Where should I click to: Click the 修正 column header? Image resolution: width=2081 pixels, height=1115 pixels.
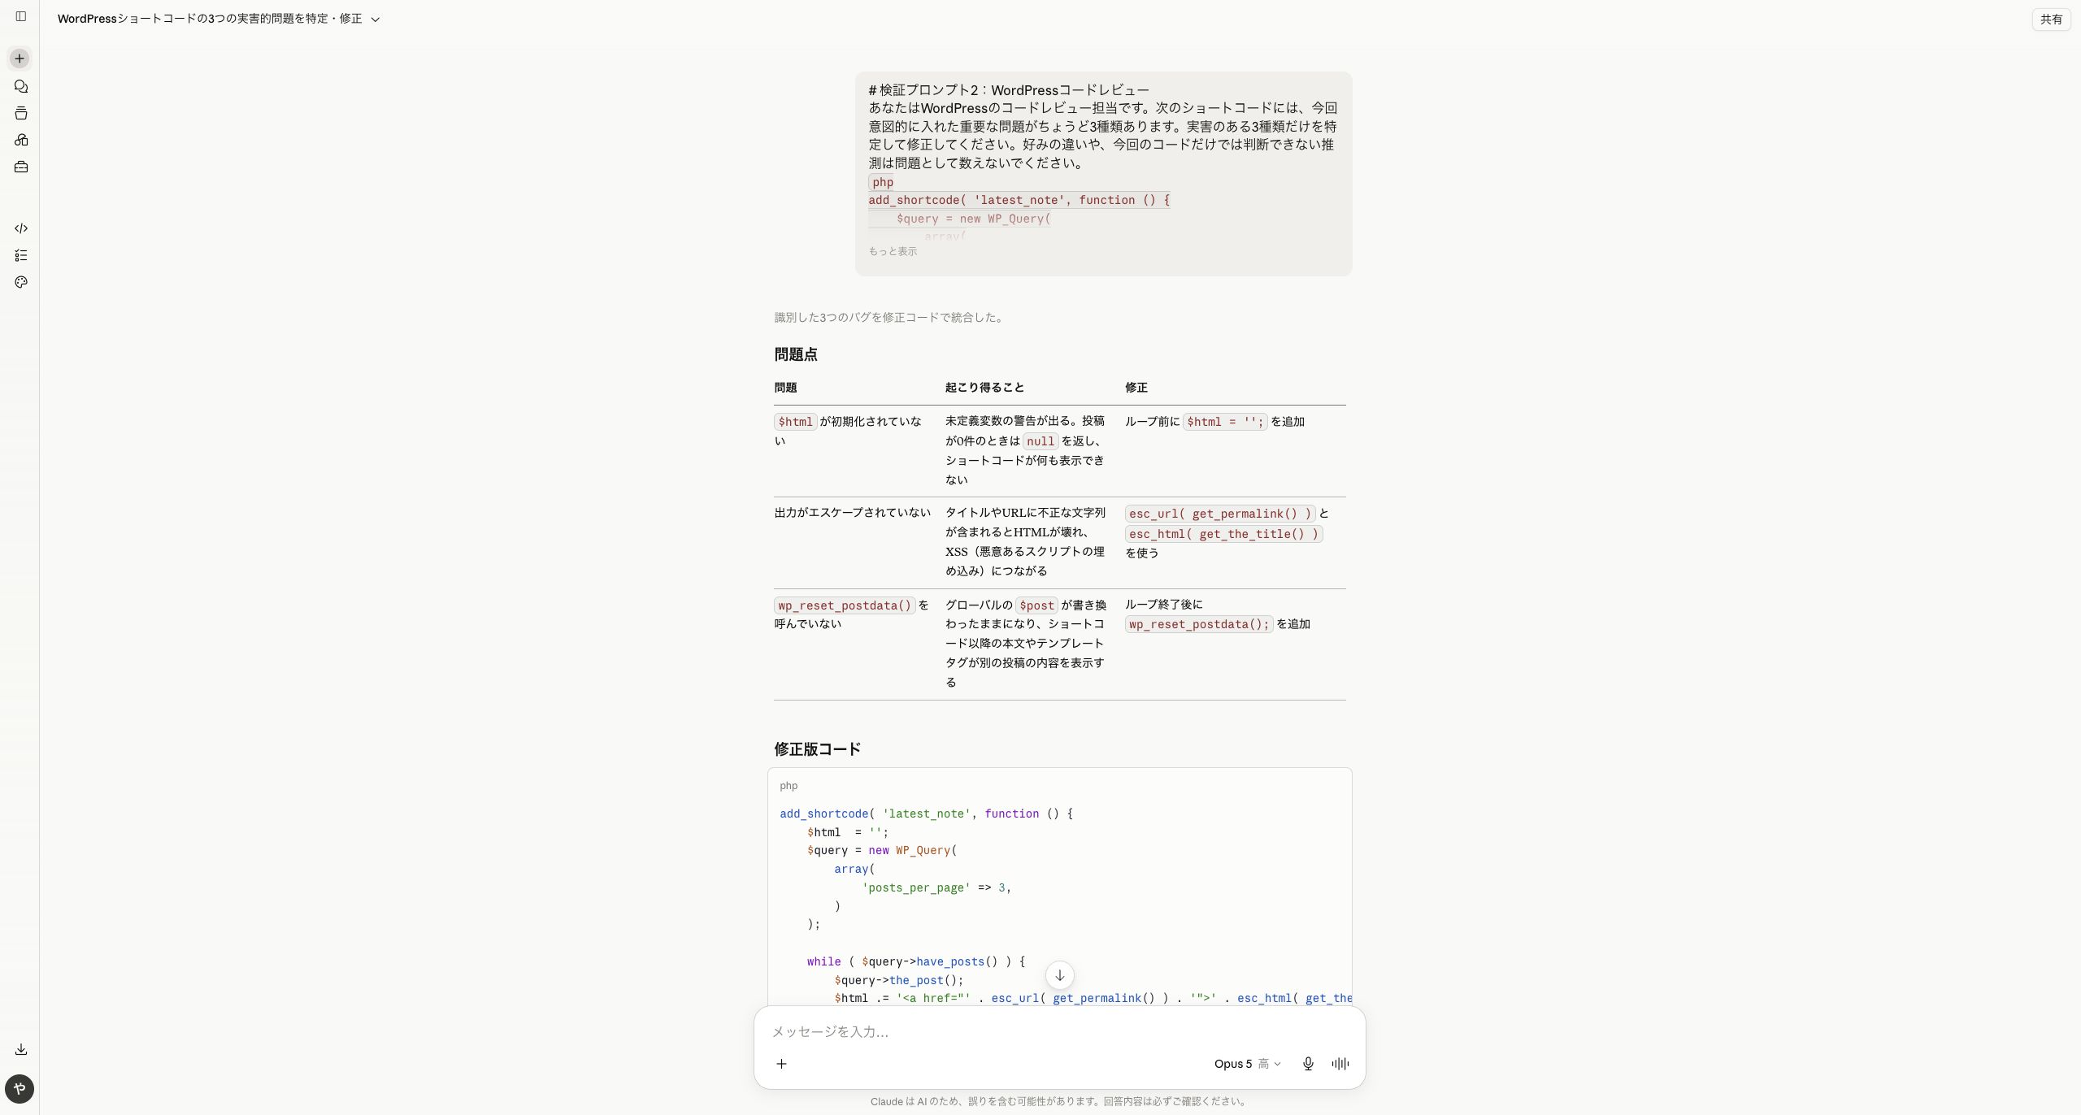coord(1136,388)
